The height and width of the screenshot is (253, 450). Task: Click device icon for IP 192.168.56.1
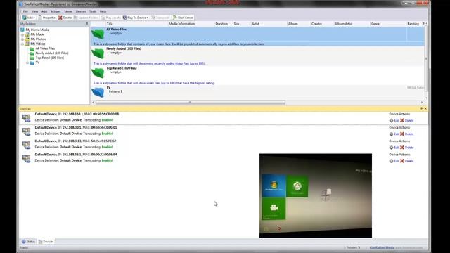tap(27, 158)
